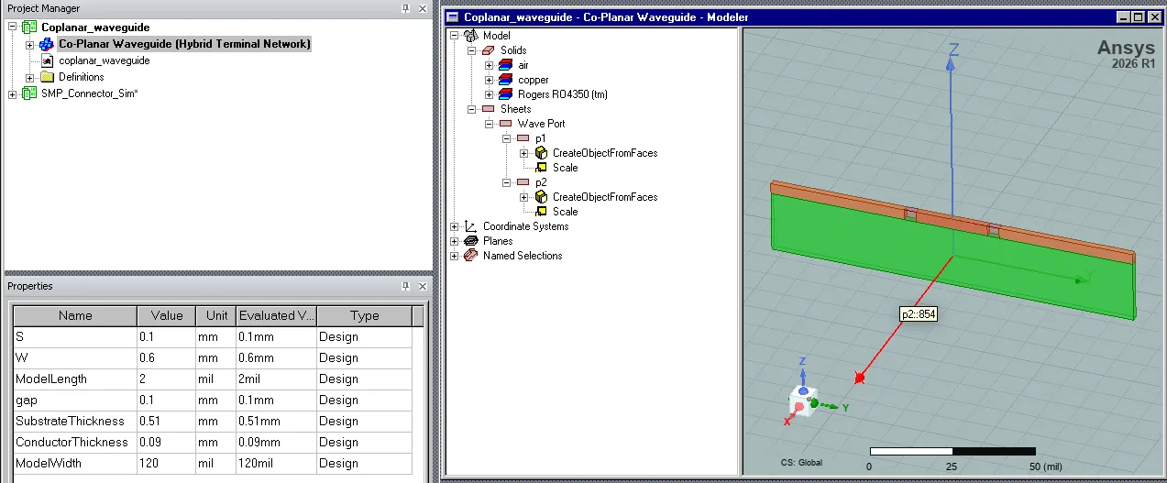This screenshot has height=483, width=1167.
Task: Collapse the p1 node
Action: [x=507, y=138]
